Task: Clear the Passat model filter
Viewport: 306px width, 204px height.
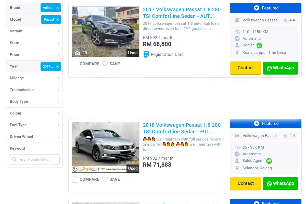Action: point(57,20)
